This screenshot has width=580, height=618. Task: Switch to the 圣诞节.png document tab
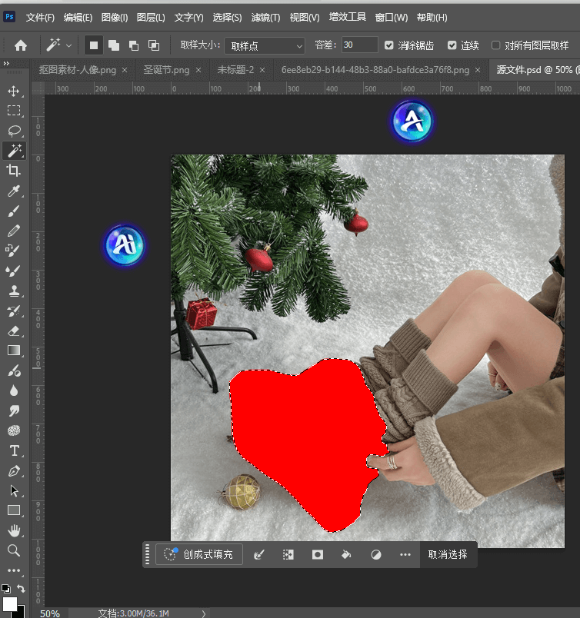coord(166,70)
